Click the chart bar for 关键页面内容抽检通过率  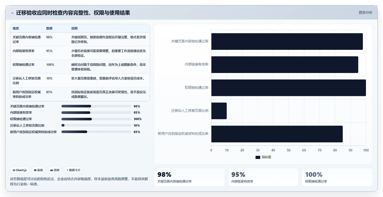pos(287,41)
